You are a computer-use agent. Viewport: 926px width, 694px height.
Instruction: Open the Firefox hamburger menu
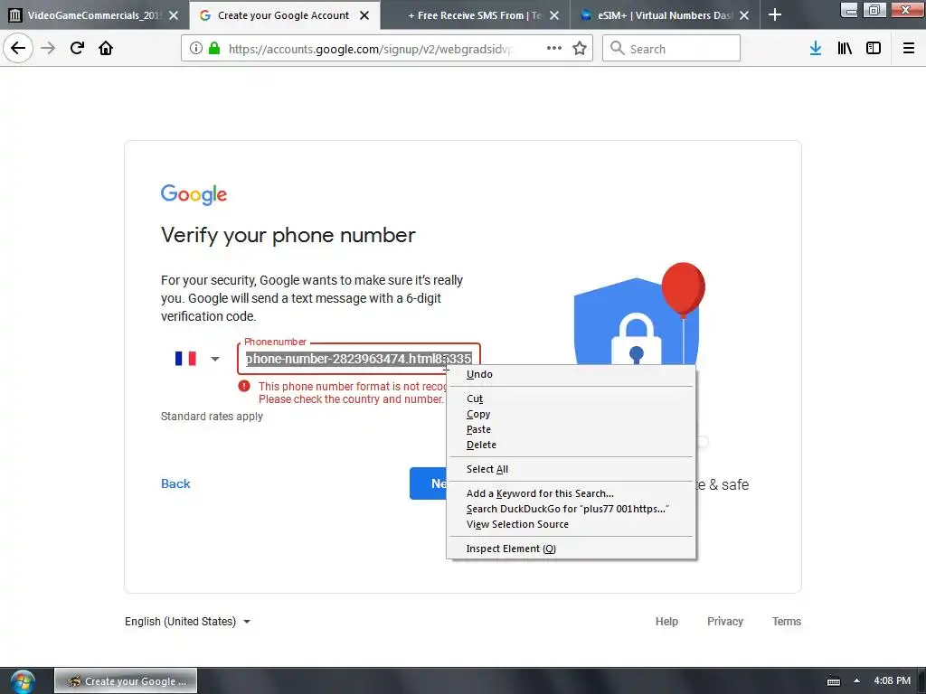909,49
